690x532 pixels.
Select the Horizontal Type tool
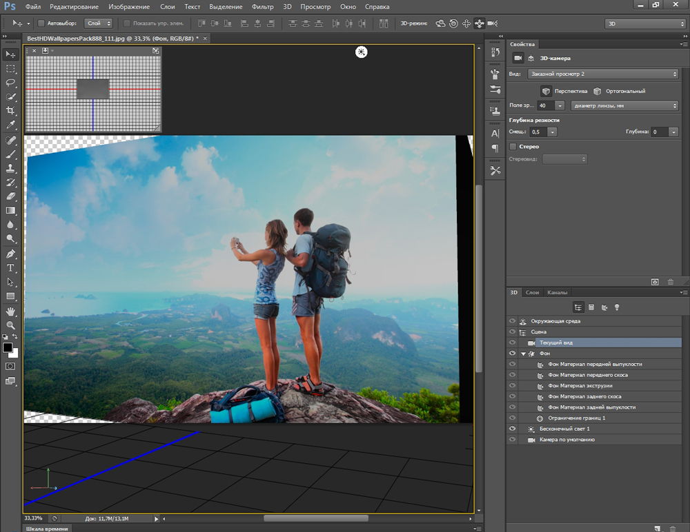tap(10, 267)
